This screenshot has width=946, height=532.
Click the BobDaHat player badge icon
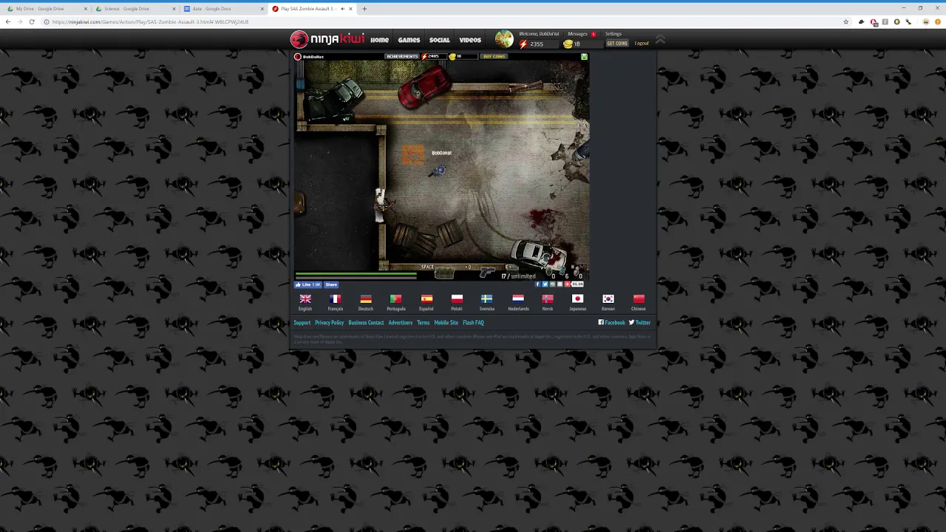298,57
